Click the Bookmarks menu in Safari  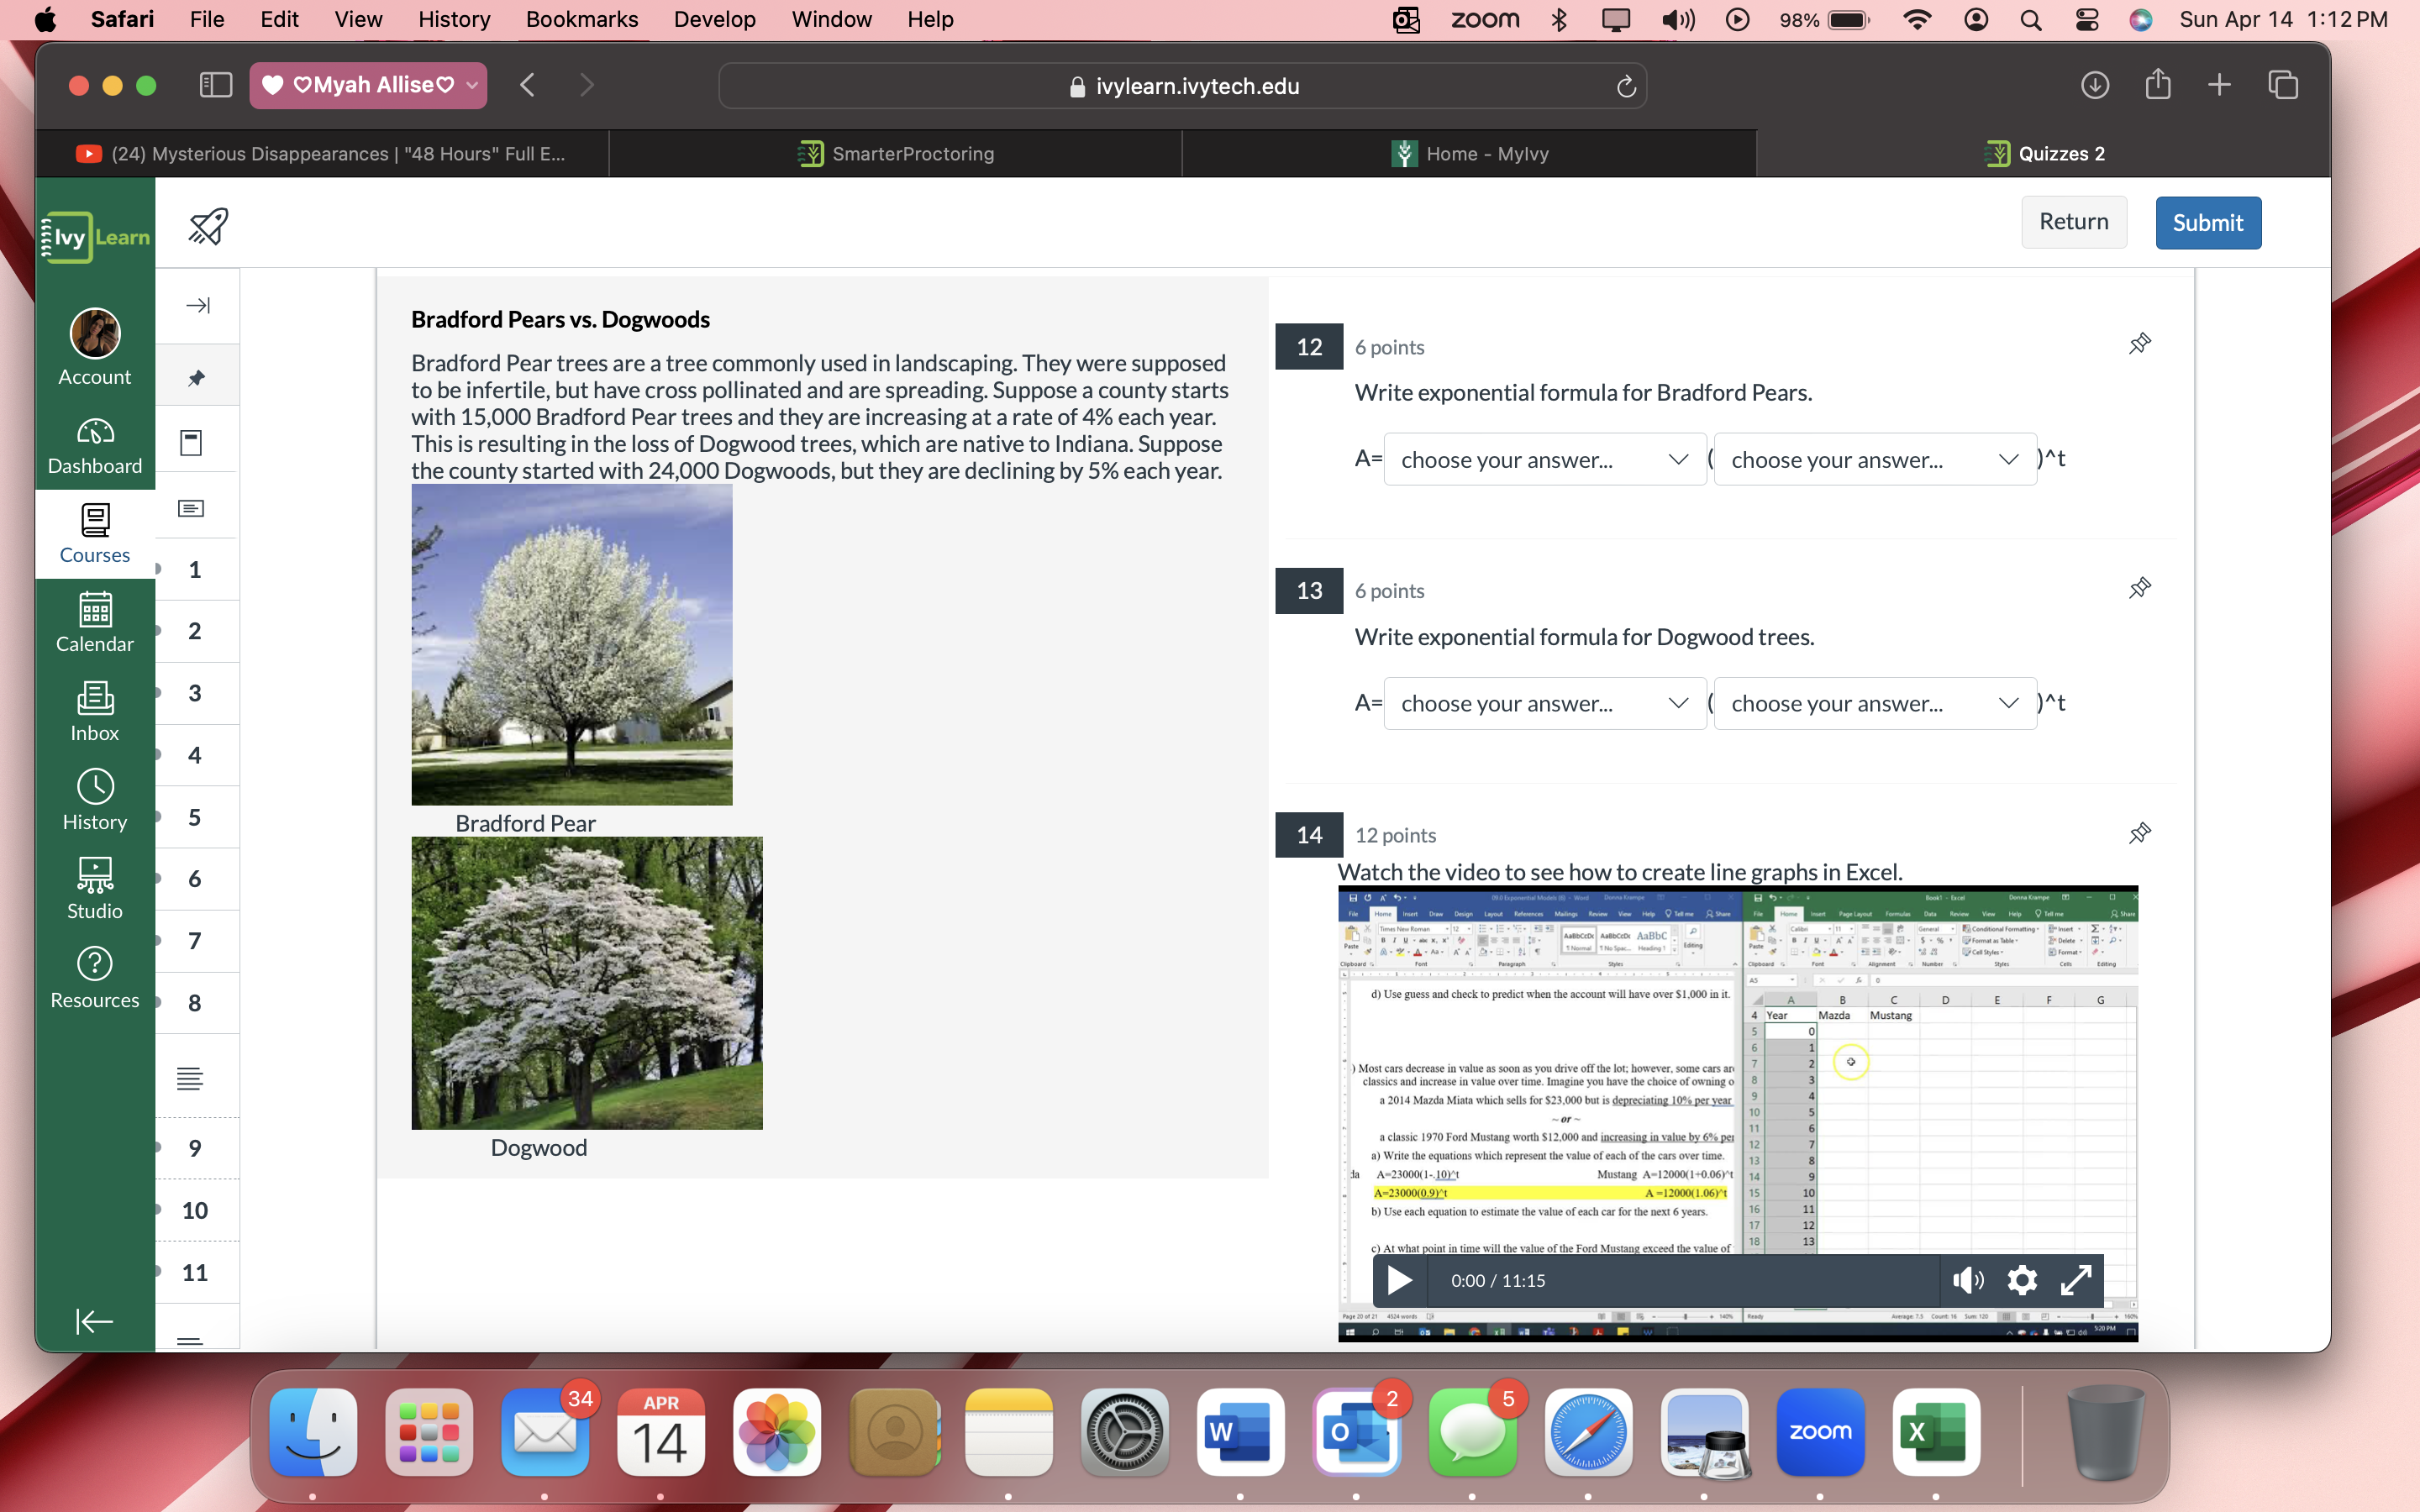[x=578, y=19]
